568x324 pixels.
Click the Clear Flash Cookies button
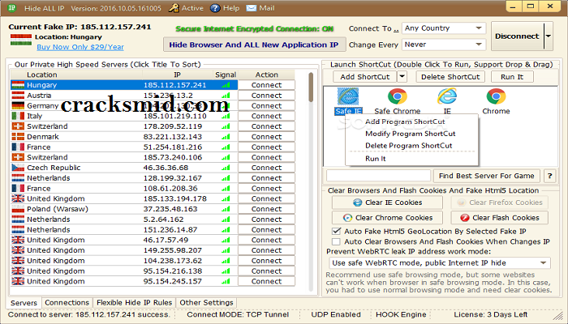[x=499, y=218]
